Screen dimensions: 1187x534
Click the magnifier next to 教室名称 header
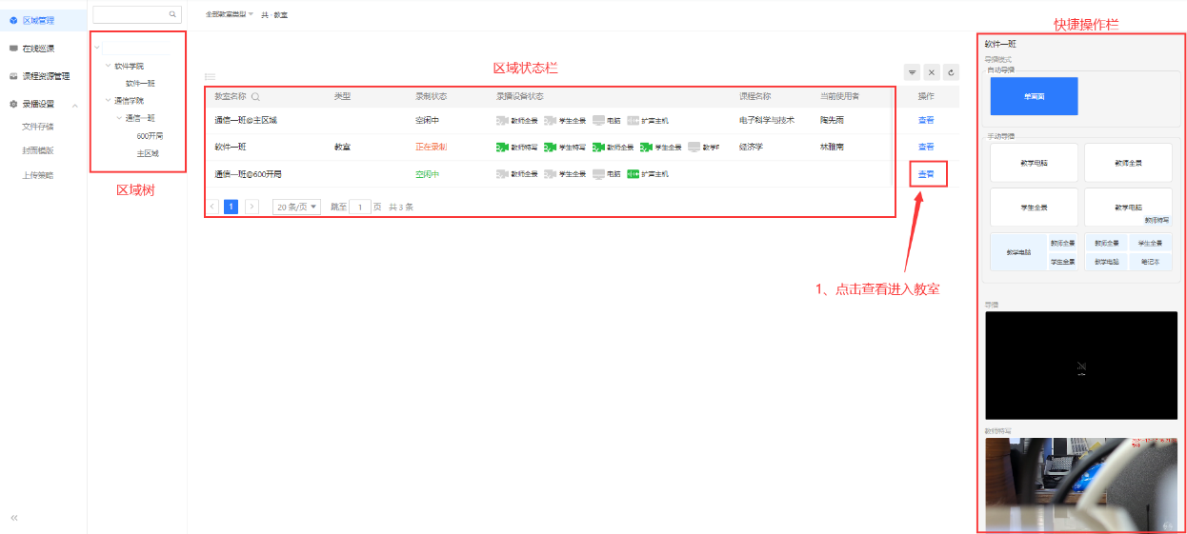click(x=255, y=97)
